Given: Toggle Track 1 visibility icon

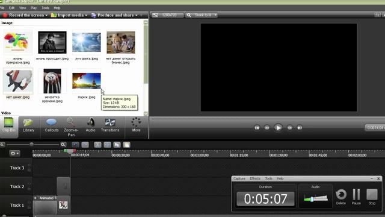Looking at the screenshot, I should point(29,203).
